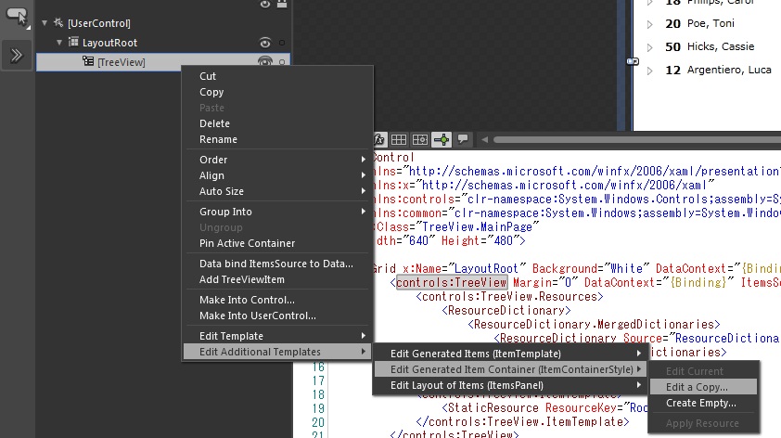Open Edit Layout of Items (ItemsPanel) submenu
Image resolution: width=781 pixels, height=438 pixels.
pos(510,385)
